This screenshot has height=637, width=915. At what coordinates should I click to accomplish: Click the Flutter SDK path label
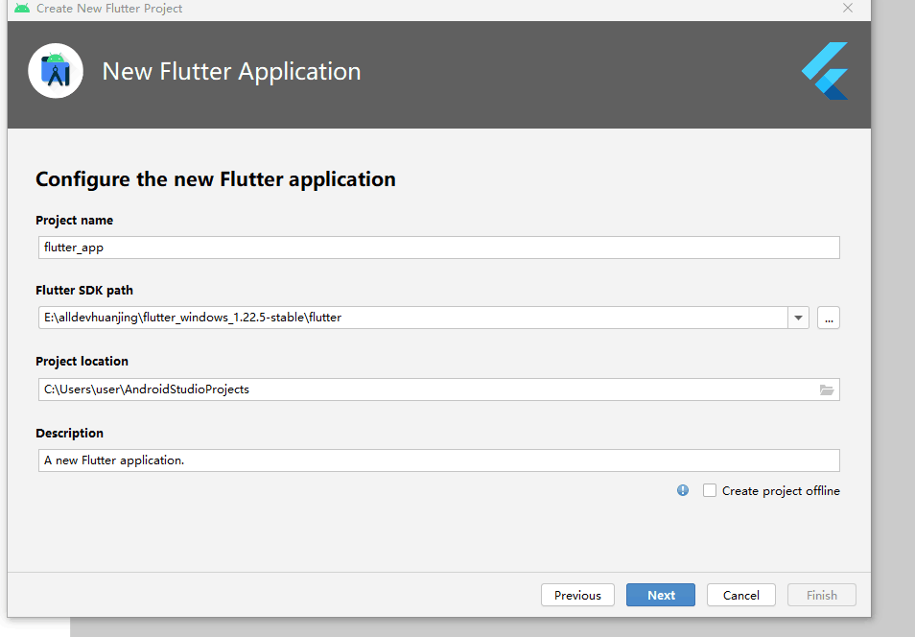[x=84, y=290]
